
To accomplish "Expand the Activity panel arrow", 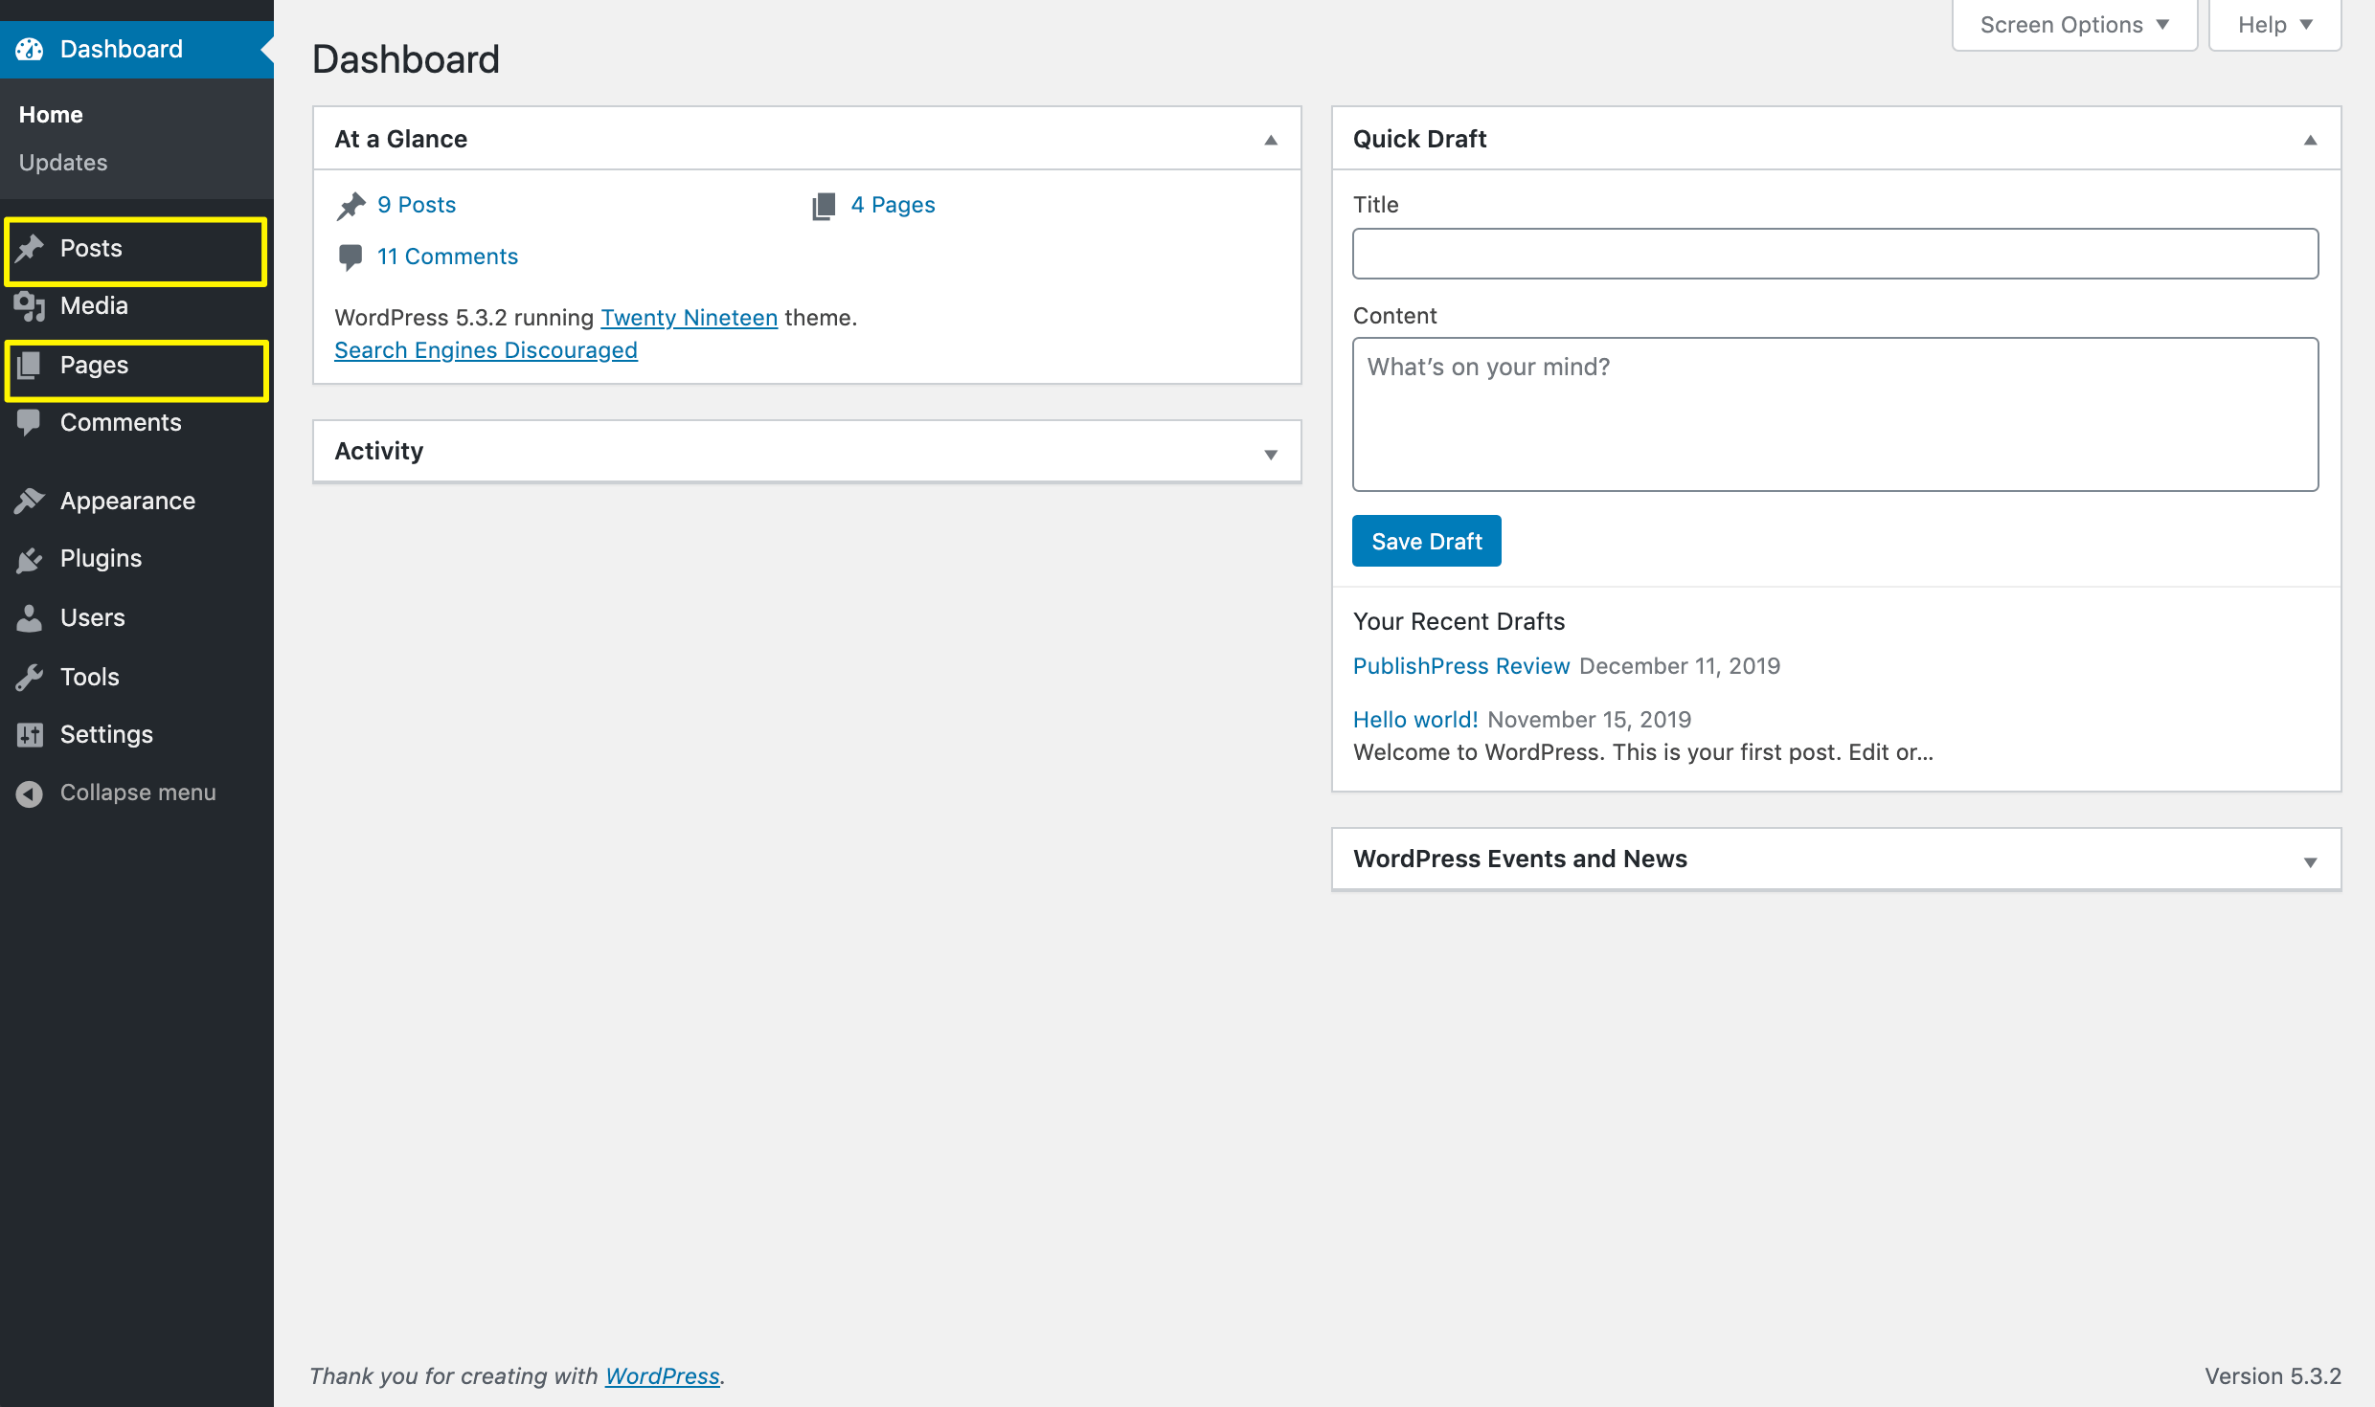I will (1271, 454).
